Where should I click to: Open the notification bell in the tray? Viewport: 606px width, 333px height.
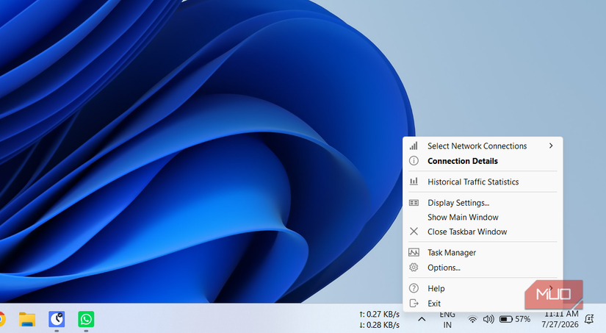click(x=589, y=319)
